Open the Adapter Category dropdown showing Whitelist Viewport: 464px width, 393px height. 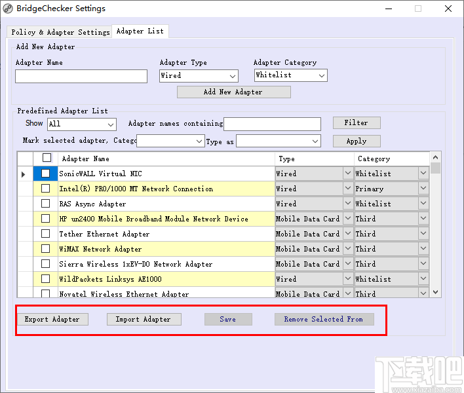(290, 75)
